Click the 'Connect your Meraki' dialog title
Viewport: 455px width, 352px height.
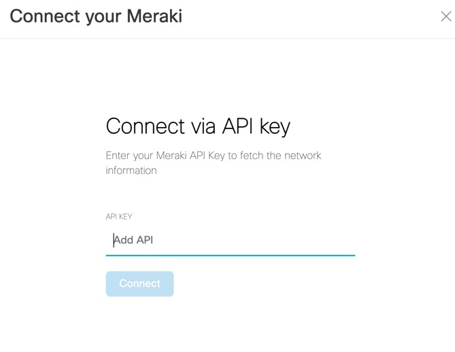coord(96,16)
